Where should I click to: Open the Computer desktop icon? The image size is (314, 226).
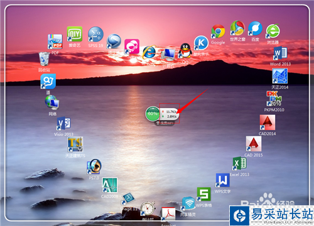pyautogui.click(x=168, y=55)
